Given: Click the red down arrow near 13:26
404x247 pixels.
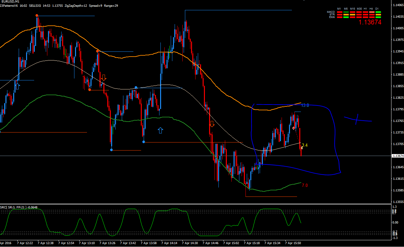Looking at the screenshot, I should 103,78.
